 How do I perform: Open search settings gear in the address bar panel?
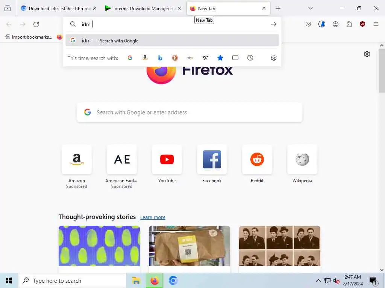click(274, 58)
